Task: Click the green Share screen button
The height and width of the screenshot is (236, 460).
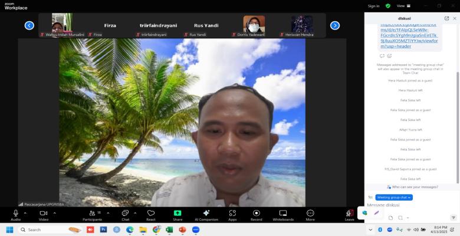Action: (178, 214)
